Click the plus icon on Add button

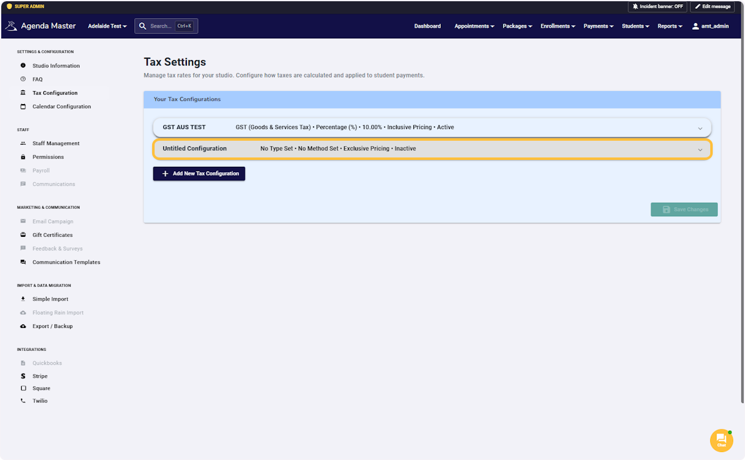coord(165,174)
